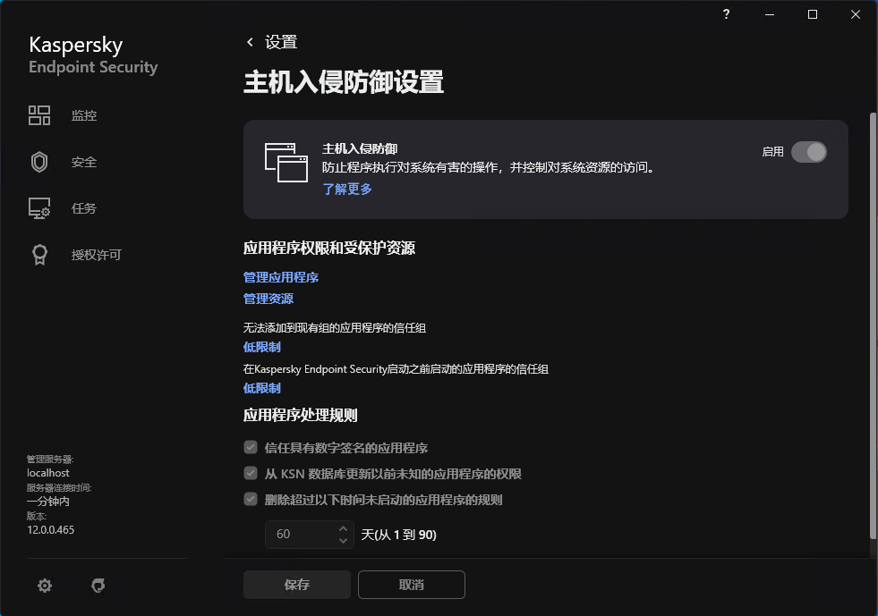The height and width of the screenshot is (616, 878).
Task: Minimize the Kaspersky window
Action: [x=770, y=14]
